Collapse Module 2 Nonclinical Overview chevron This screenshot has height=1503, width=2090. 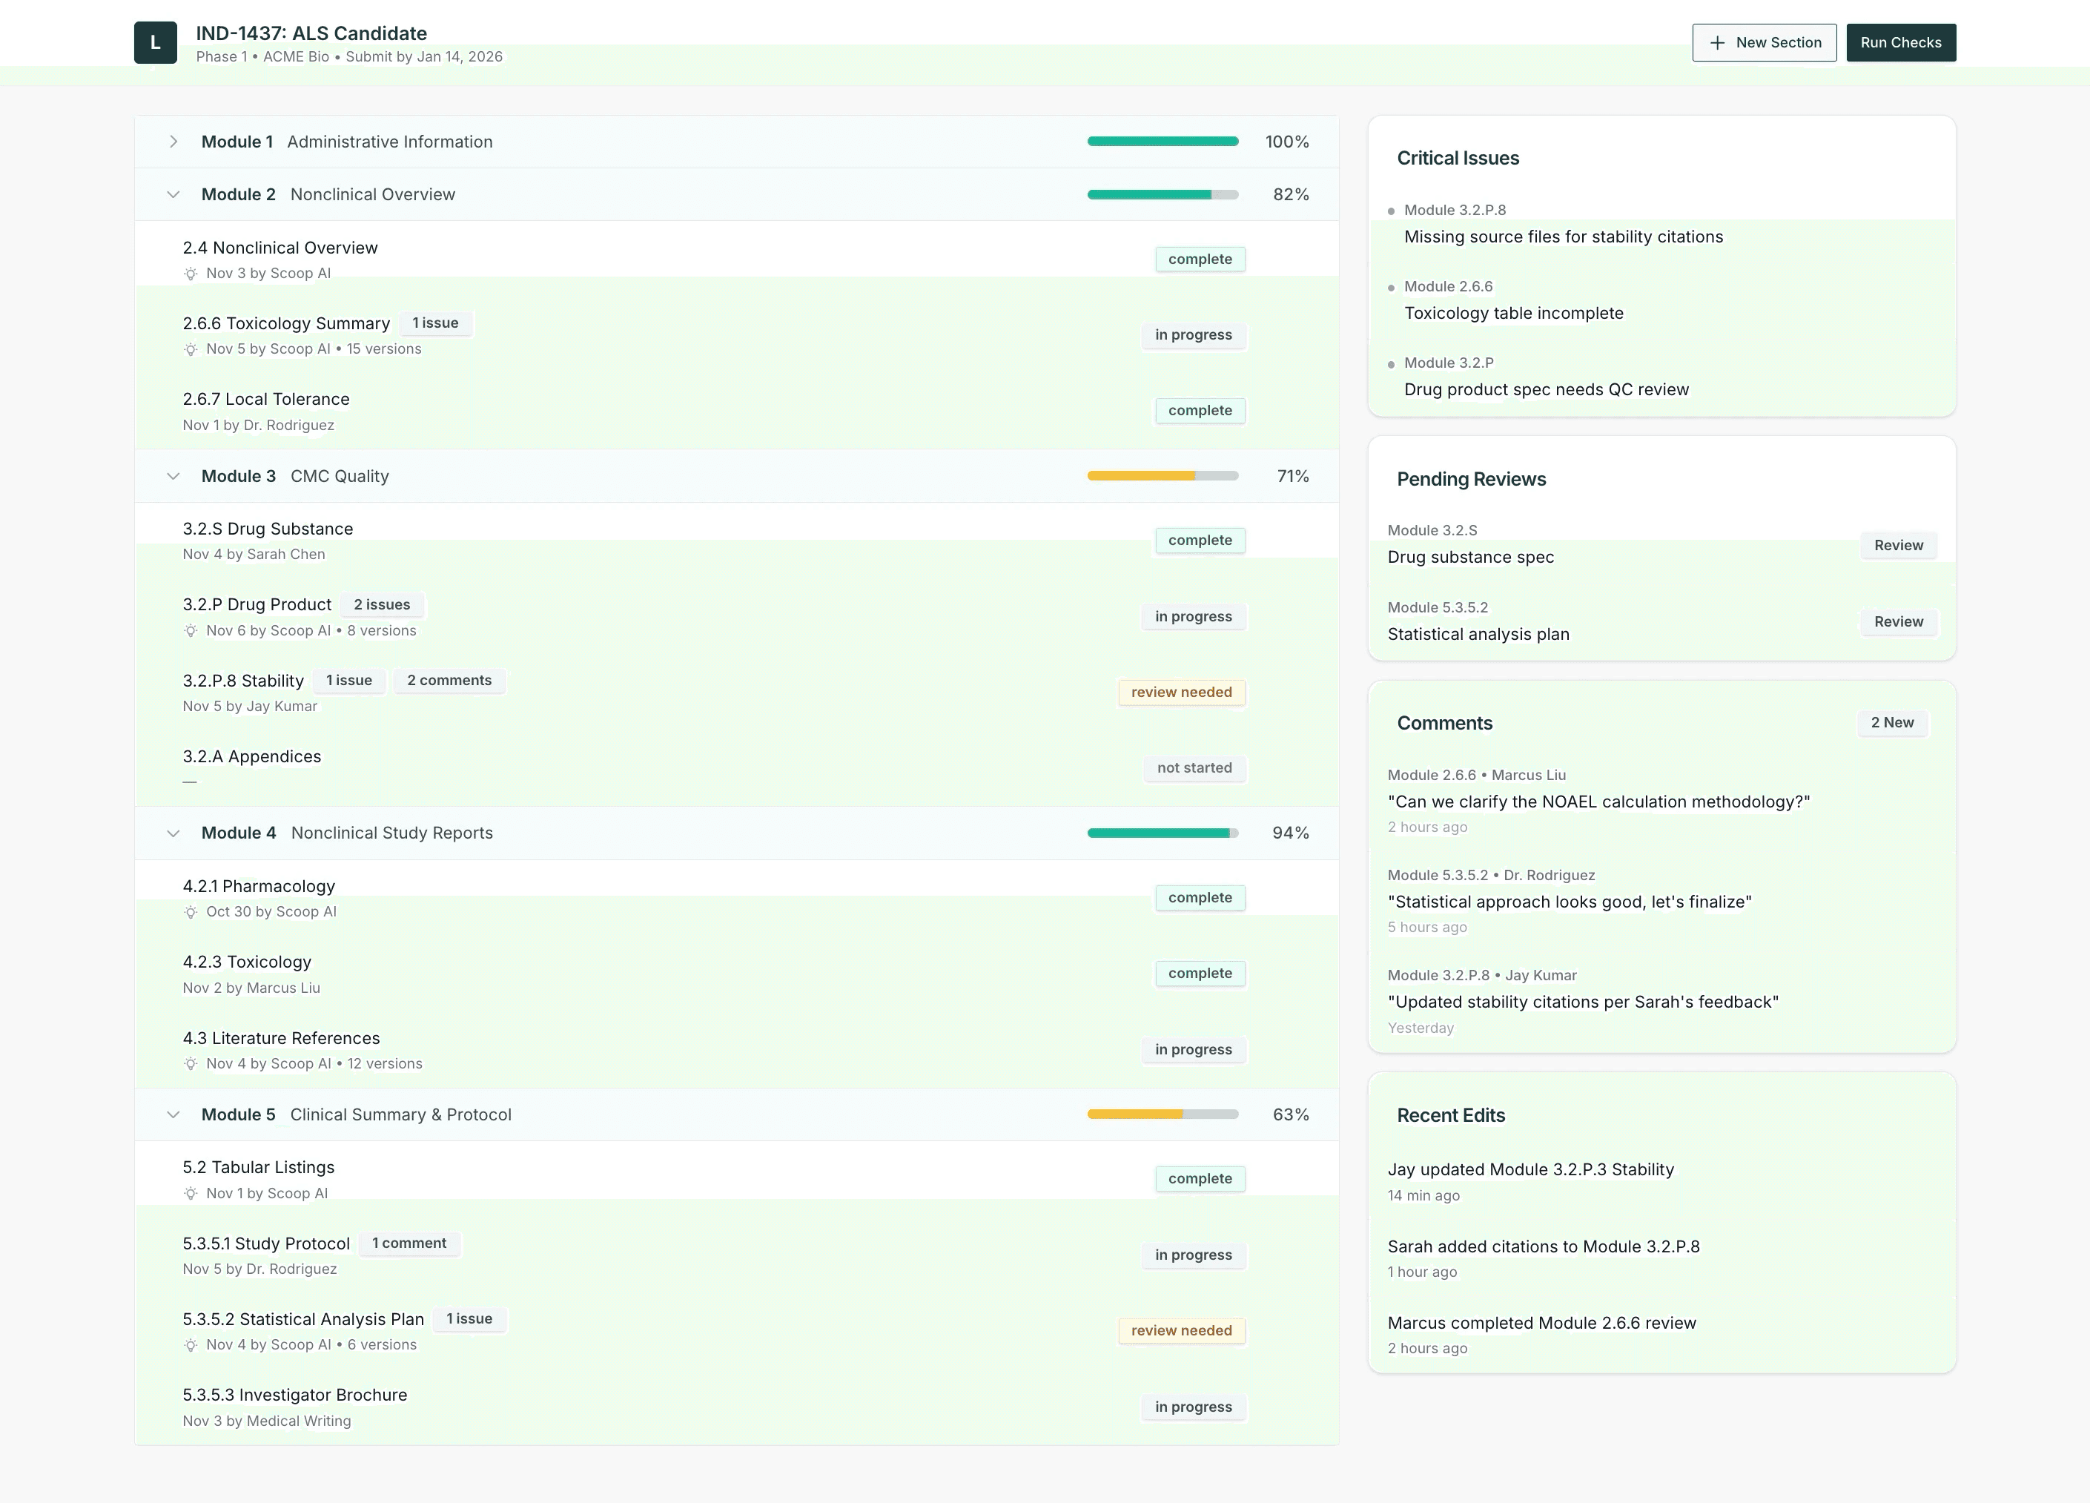(x=173, y=194)
